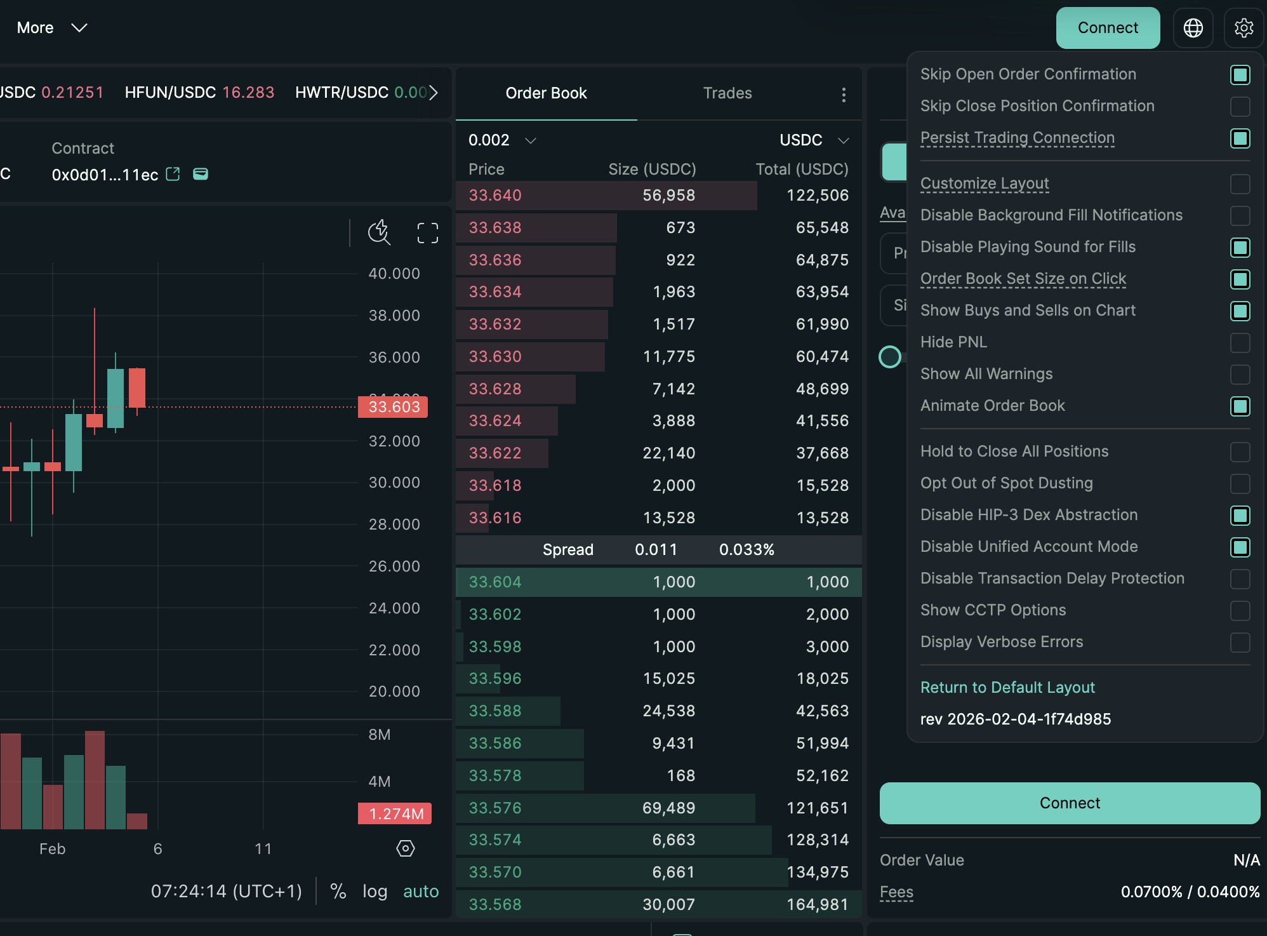Expand the More menu chevron
The height and width of the screenshot is (936, 1267).
pyautogui.click(x=79, y=28)
